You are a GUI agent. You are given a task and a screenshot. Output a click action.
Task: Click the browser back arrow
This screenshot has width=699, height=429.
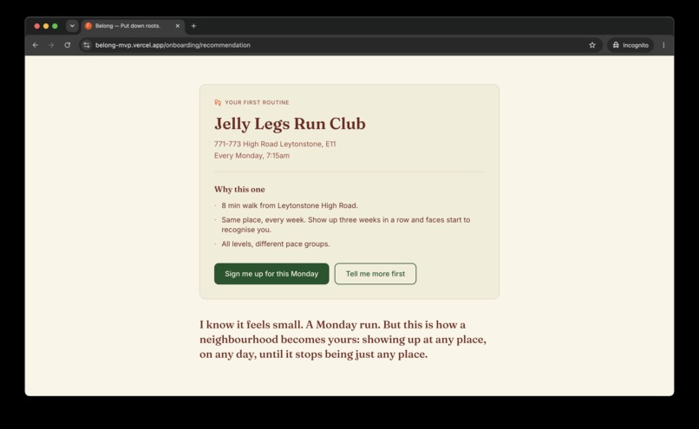pos(36,45)
